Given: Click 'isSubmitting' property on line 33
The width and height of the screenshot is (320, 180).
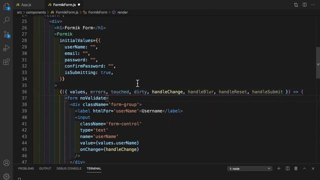Looking at the screenshot, I should point(80,72).
